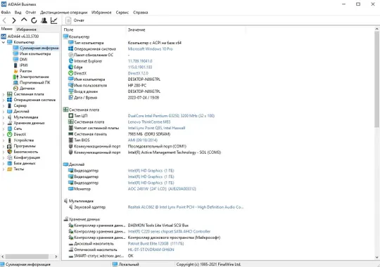
Task: Expand the Операционная система tree node
Action: 4,100
